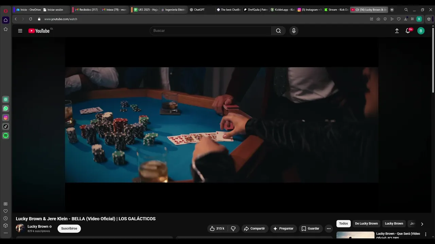435x244 pixels.
Task: Switch to the ChatGPT tab
Action: coord(201,10)
